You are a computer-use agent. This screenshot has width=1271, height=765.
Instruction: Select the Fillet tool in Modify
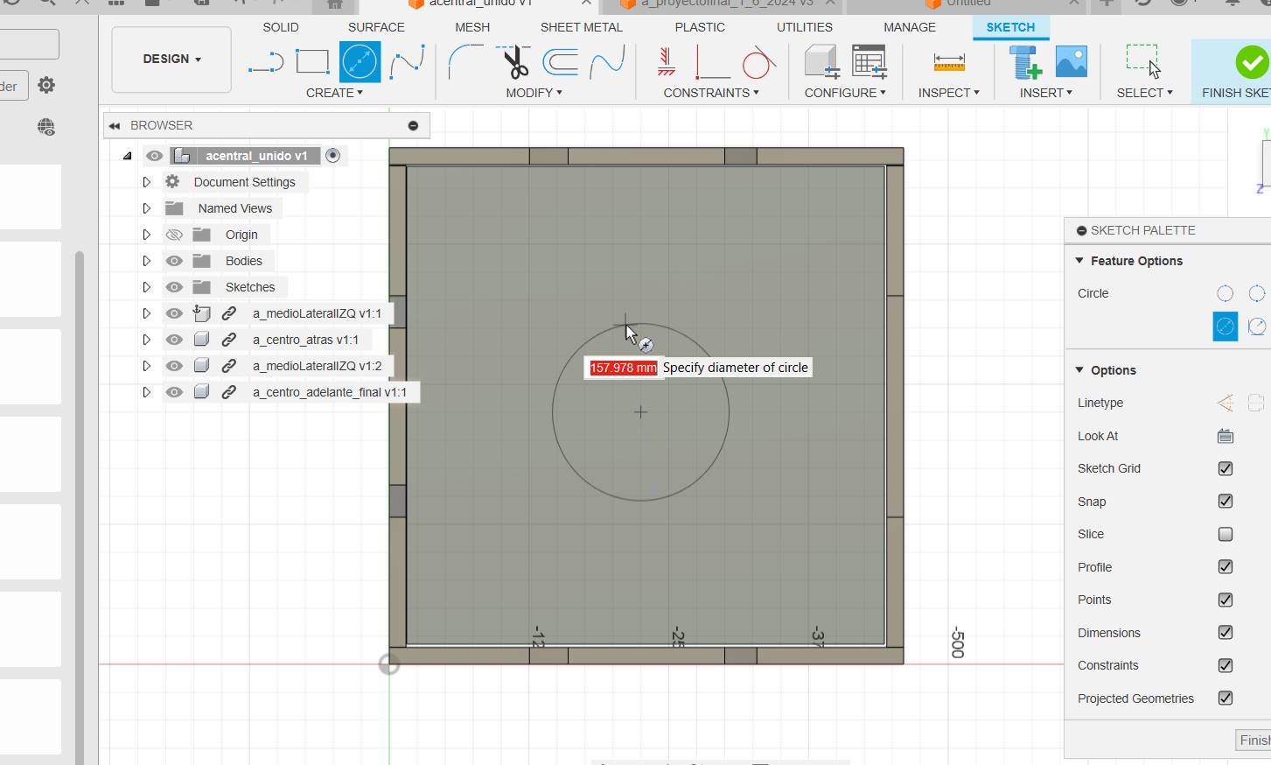click(x=465, y=62)
